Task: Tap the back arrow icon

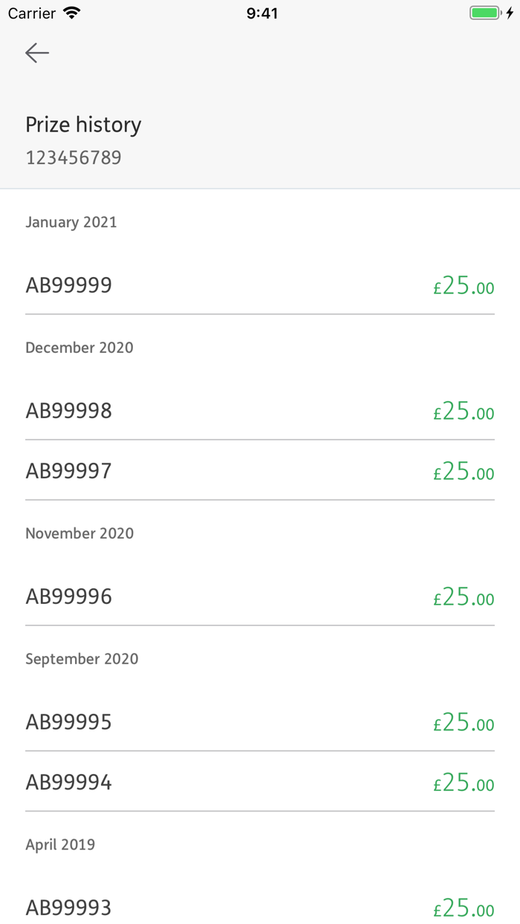Action: [x=37, y=53]
